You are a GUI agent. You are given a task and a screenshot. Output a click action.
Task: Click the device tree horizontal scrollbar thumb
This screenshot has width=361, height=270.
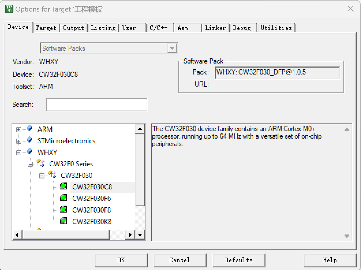pyautogui.click(x=66, y=235)
